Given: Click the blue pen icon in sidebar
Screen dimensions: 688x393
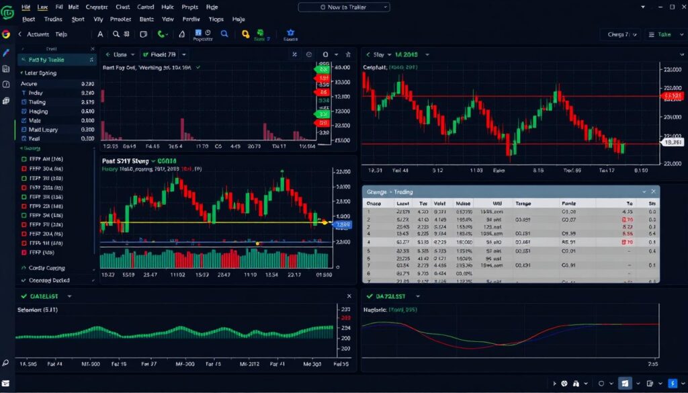Looking at the screenshot, I should (x=6, y=52).
